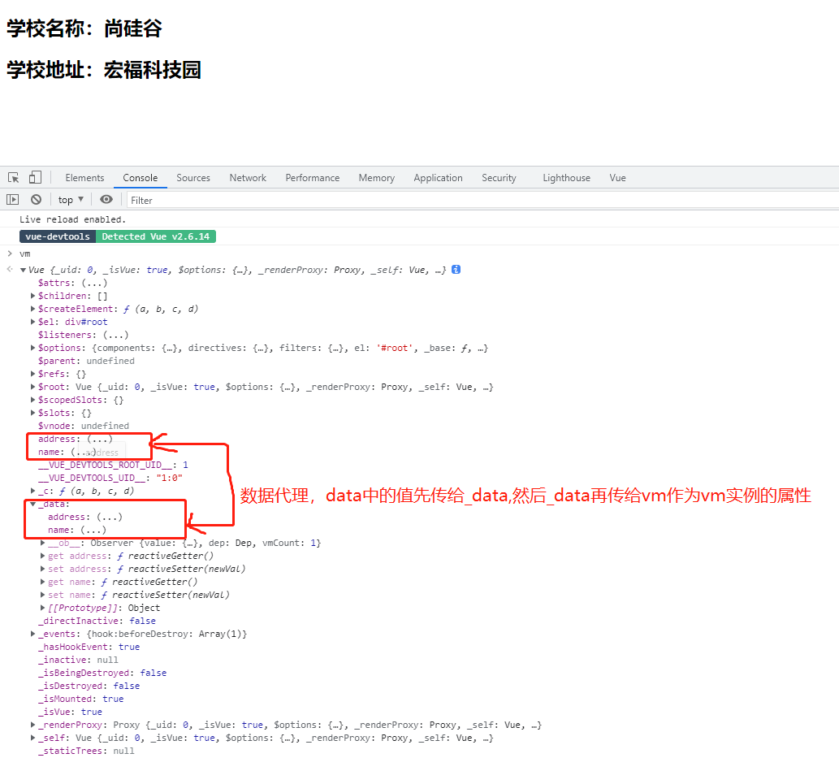Click the vue-devtools badge
Screen dimensions: 839x758
coord(58,236)
